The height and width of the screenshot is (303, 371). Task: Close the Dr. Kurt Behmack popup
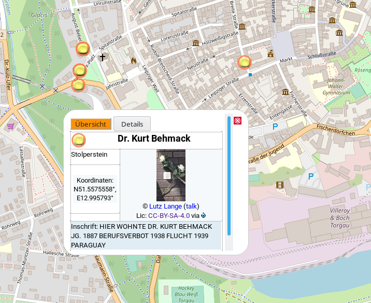(238, 121)
